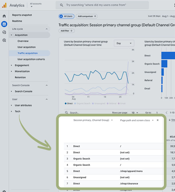Collapse the Life cycle section
Screen dimensions: 175x192
47,29
